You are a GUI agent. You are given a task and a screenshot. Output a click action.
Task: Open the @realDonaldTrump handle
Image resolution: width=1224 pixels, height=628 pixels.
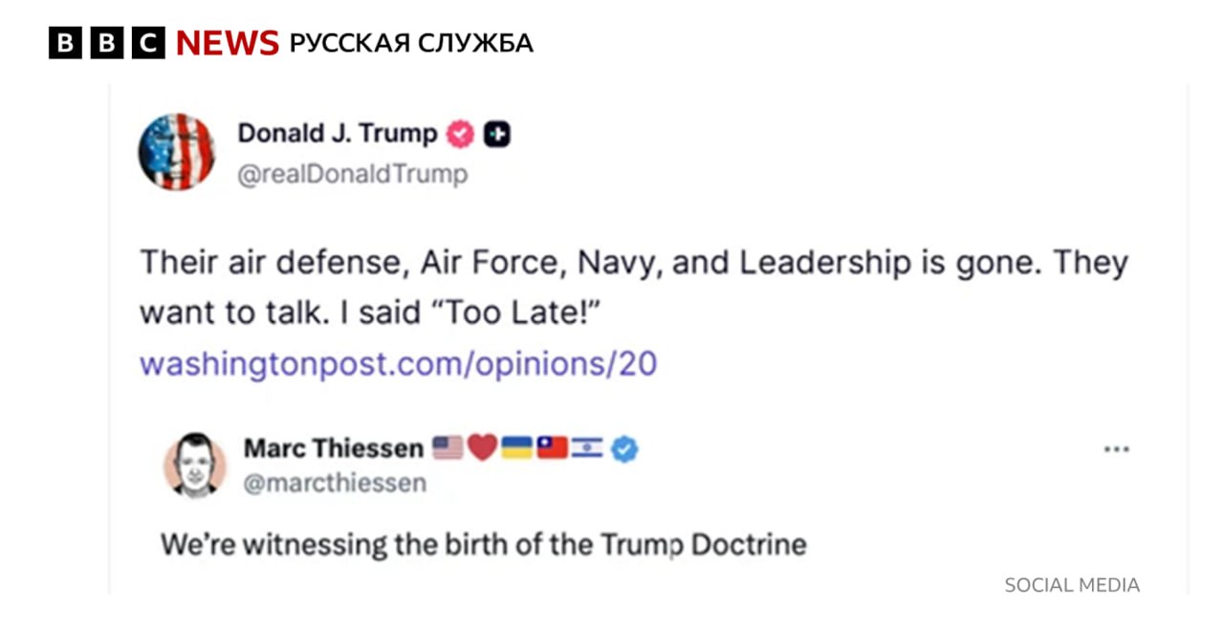click(x=352, y=174)
